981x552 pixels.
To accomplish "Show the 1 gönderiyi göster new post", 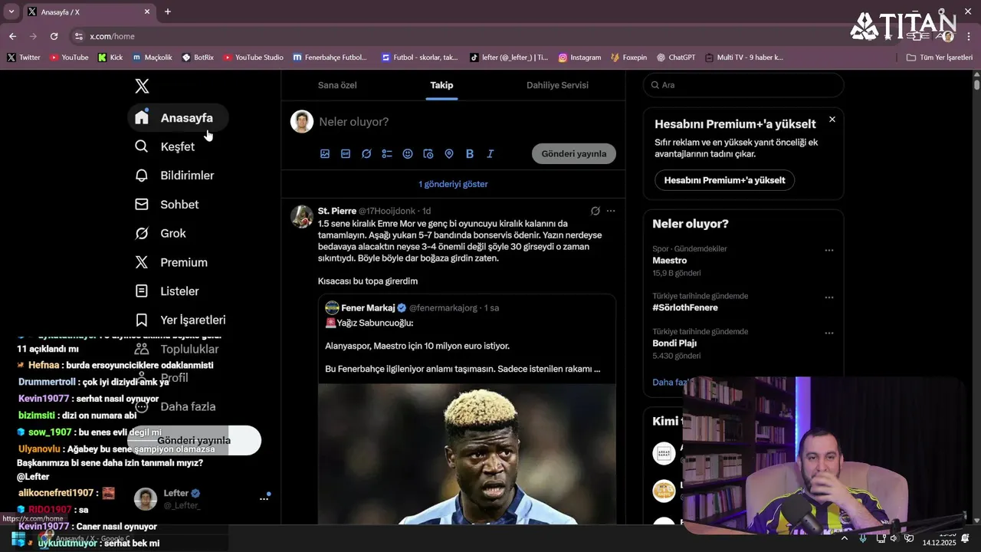I will pos(453,184).
